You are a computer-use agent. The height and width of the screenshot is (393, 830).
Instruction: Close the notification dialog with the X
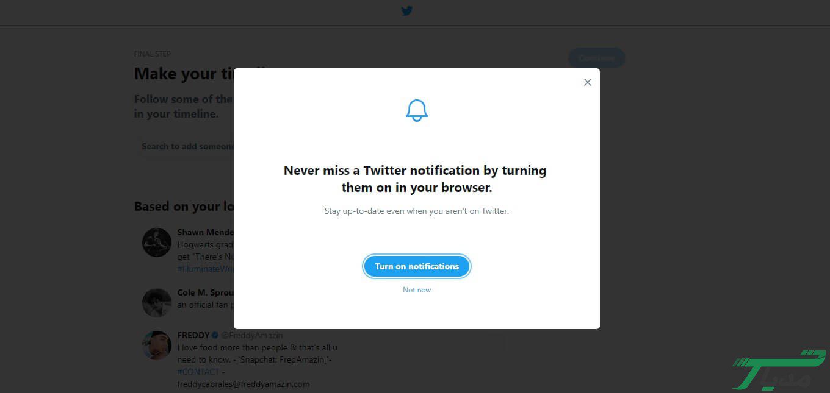[x=587, y=82]
